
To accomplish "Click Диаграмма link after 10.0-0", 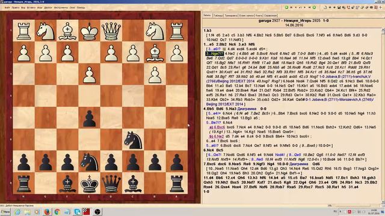I will point(299,164).
